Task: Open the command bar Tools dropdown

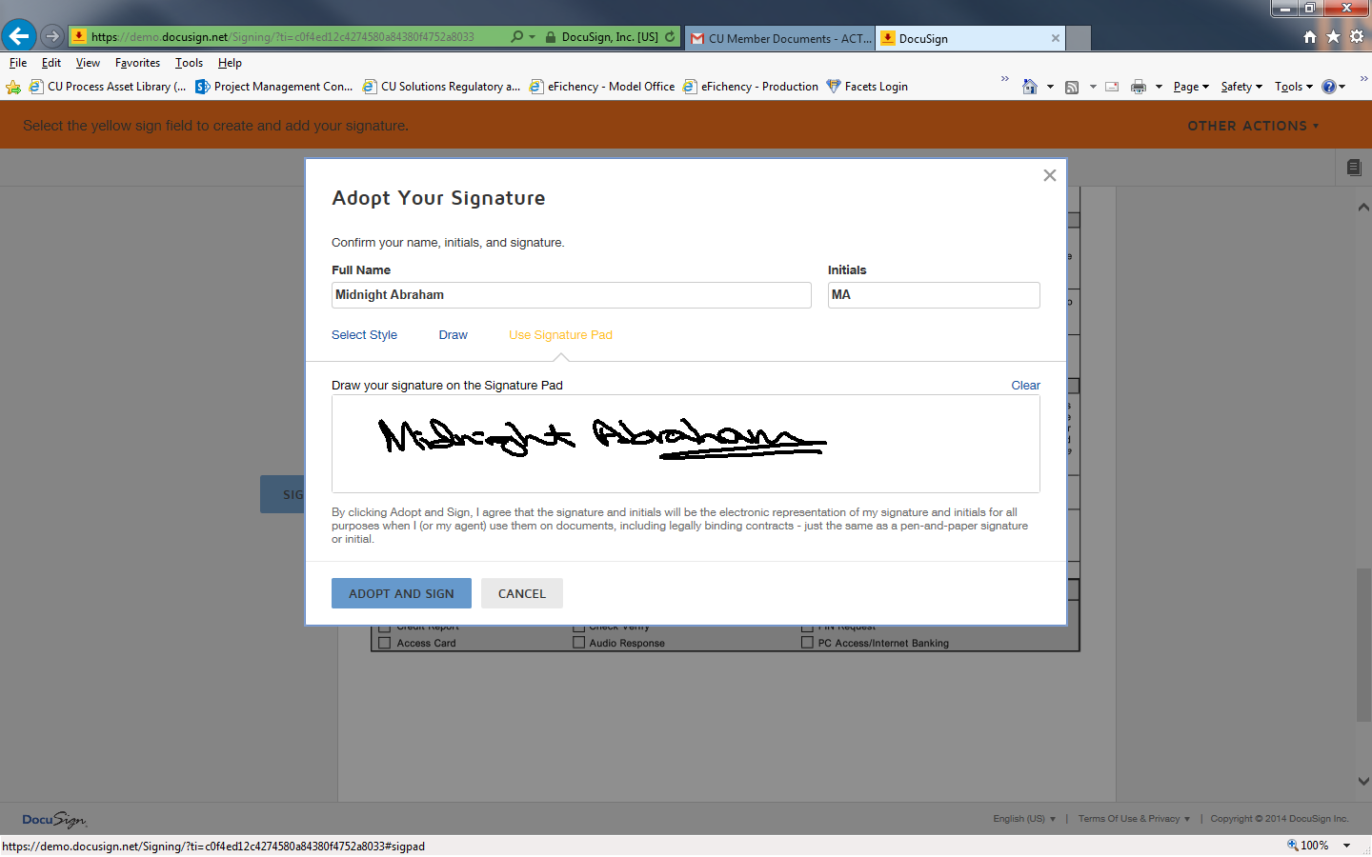Action: click(1294, 87)
